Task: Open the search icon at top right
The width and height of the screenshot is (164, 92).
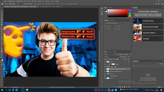Action: coord(156,4)
